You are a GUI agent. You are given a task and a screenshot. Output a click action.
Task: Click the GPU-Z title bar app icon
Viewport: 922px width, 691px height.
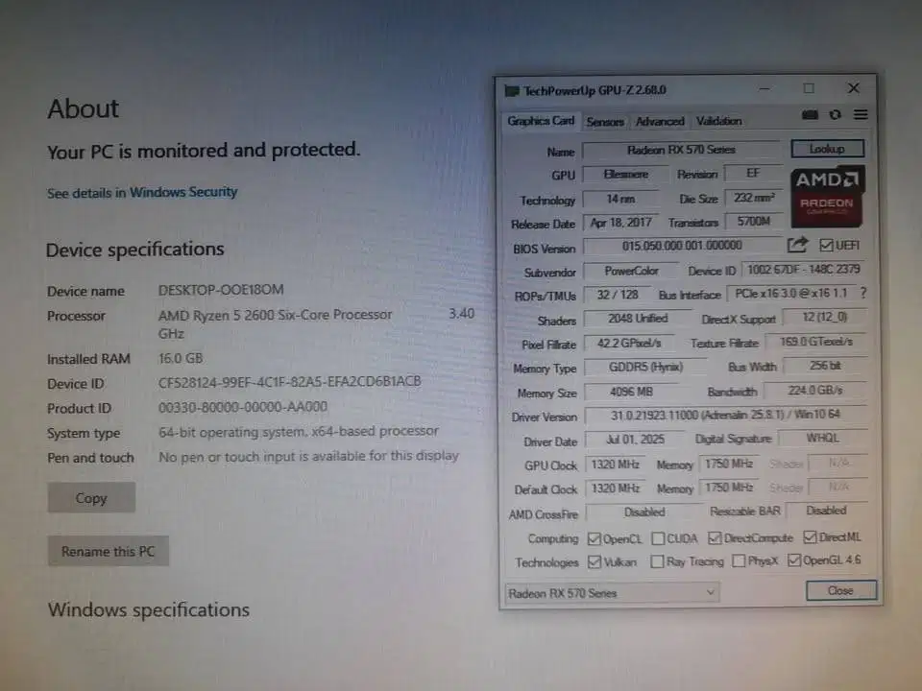511,90
